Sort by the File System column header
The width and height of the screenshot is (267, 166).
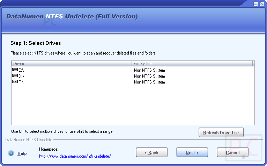tap(192, 63)
